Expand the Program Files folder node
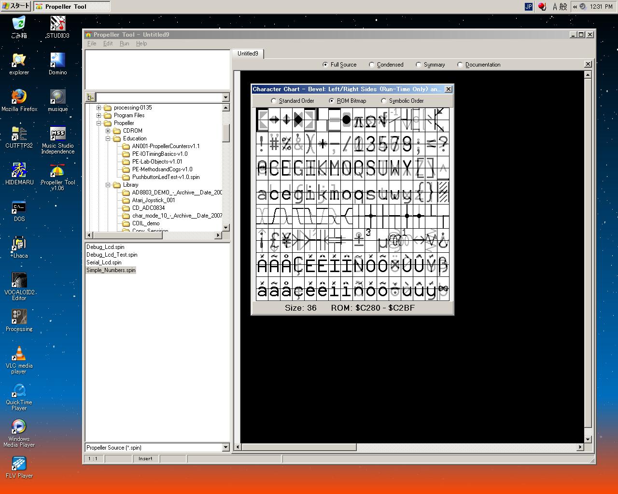This screenshot has width=618, height=494. [99, 115]
